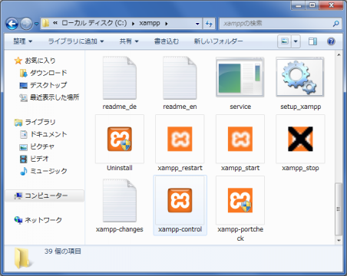
Task: Click the scrollbar down arrow
Action: pos(339,240)
